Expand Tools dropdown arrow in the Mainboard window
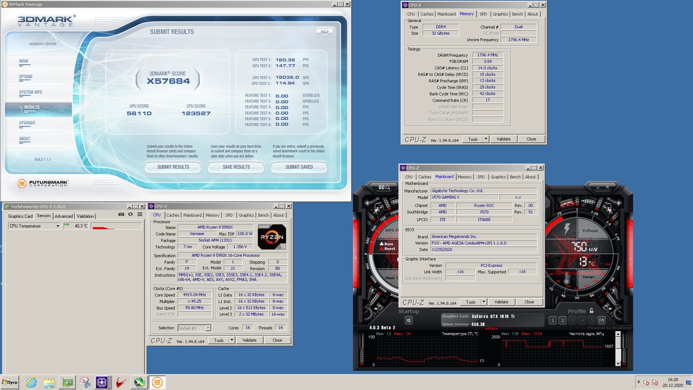The width and height of the screenshot is (693, 390). tap(484, 302)
